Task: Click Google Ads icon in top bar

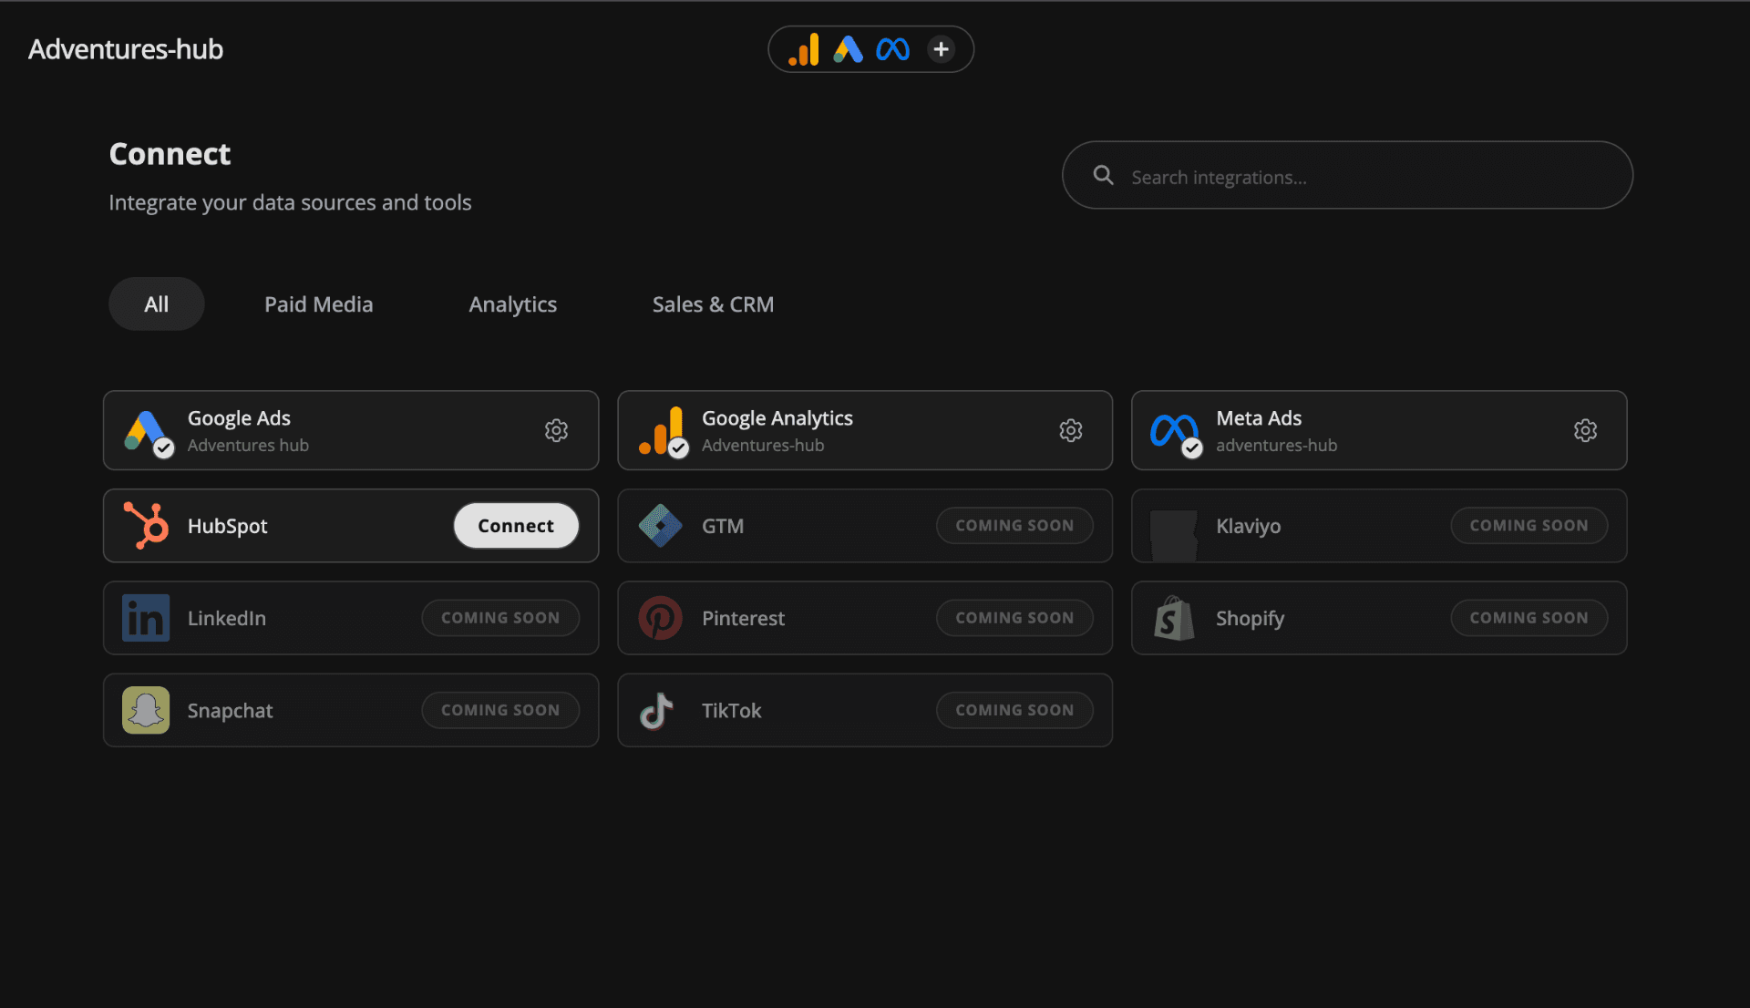Action: point(848,49)
